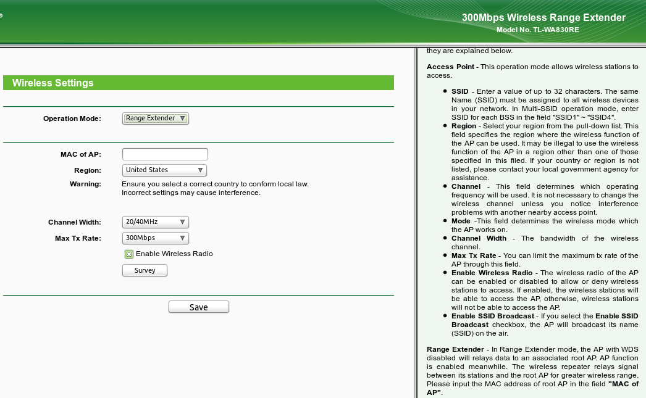Click the 300Mbps Wireless Range Extender title
646x398 pixels.
point(543,18)
